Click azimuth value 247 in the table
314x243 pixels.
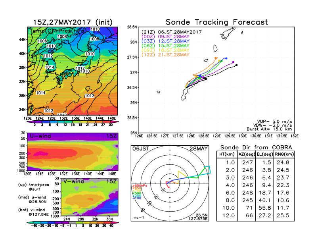(x=247, y=163)
